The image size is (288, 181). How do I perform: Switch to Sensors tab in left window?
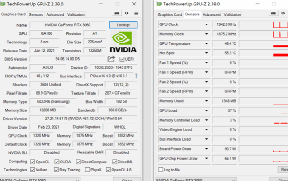(x=36, y=14)
